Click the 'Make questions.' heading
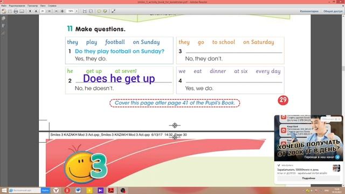 tap(100, 29)
